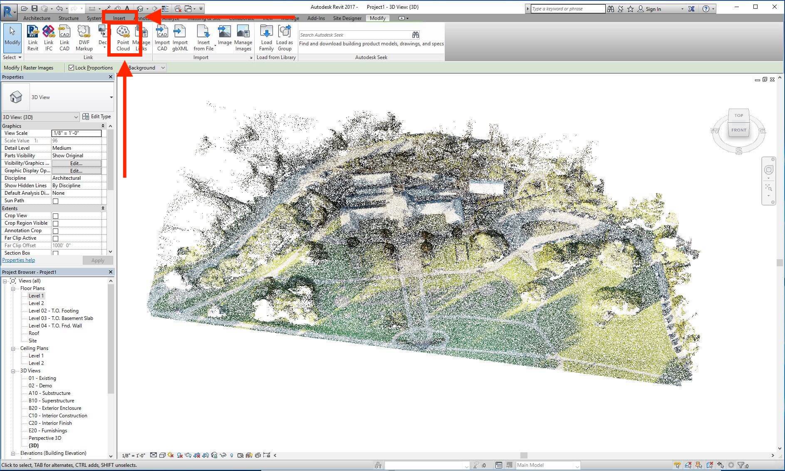
Task: Click the Help question mark icon
Action: pyautogui.click(x=706, y=8)
